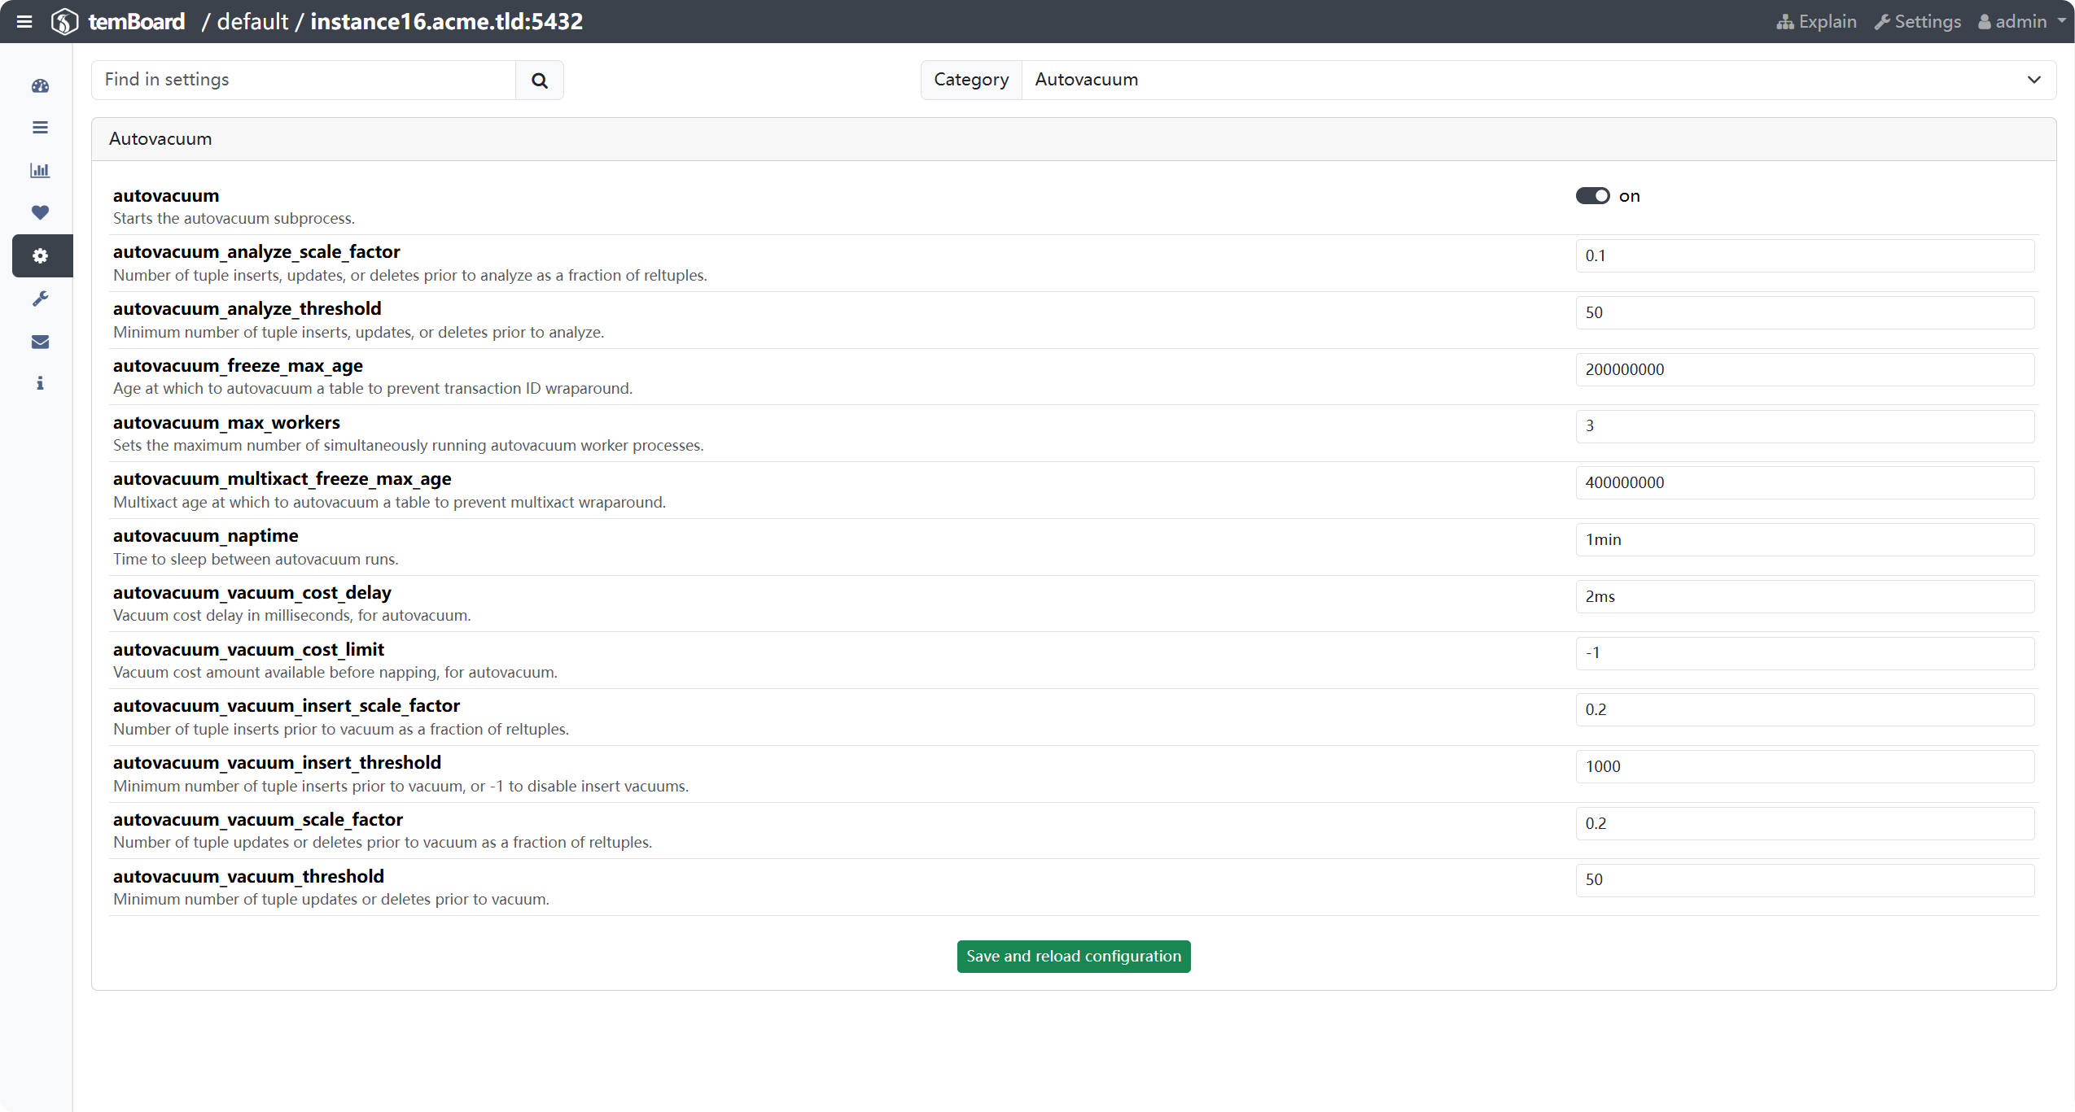Open the Category Autovacuum dropdown
The height and width of the screenshot is (1112, 2075).
pos(1537,80)
